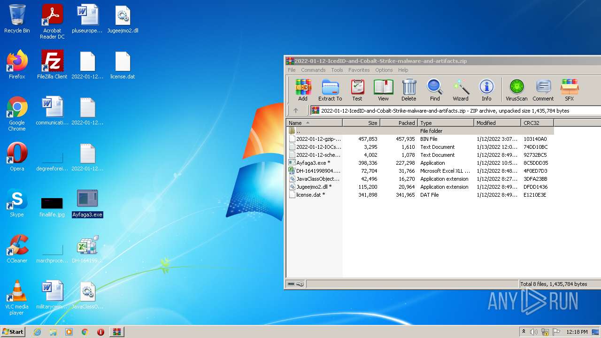Select the 2022-01-12-IOCs text document row
This screenshot has width=601, height=338.
pyautogui.click(x=420, y=147)
